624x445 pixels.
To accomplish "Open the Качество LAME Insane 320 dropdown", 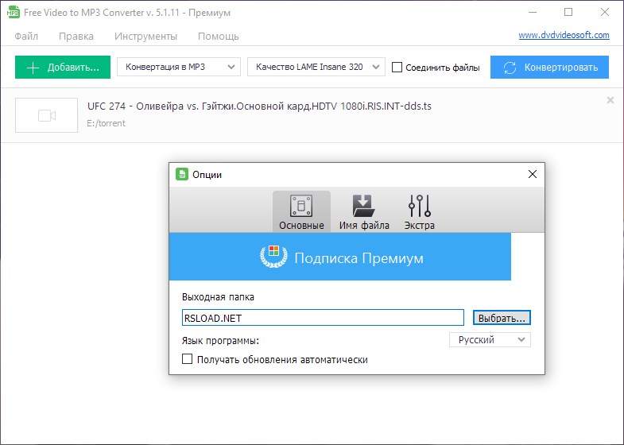I will [x=316, y=68].
